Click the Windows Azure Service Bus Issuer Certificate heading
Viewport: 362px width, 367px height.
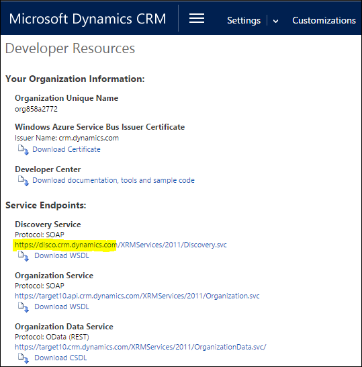click(x=99, y=127)
